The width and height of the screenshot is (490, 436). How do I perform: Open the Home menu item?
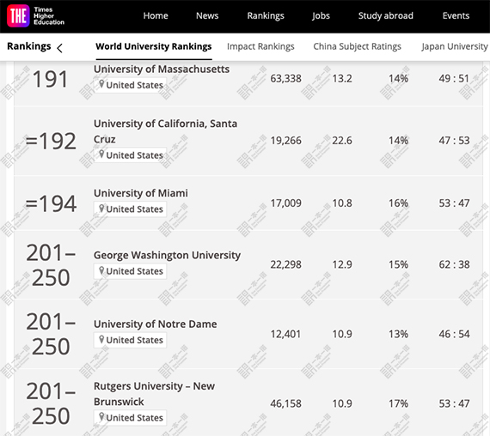tap(156, 15)
